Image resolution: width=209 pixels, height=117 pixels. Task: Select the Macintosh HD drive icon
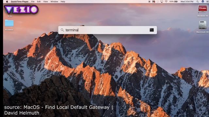pyautogui.click(x=202, y=25)
